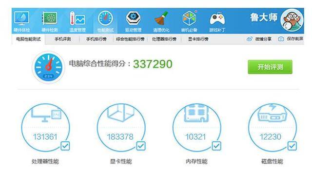Switch to the 显卡排行榜 tab
Screen dimensions: 312x181
(x=198, y=39)
